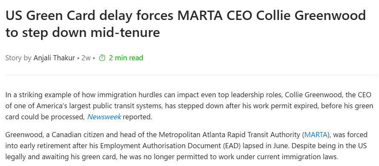Open the Newsweek source link
379x166 pixels.
tap(104, 117)
